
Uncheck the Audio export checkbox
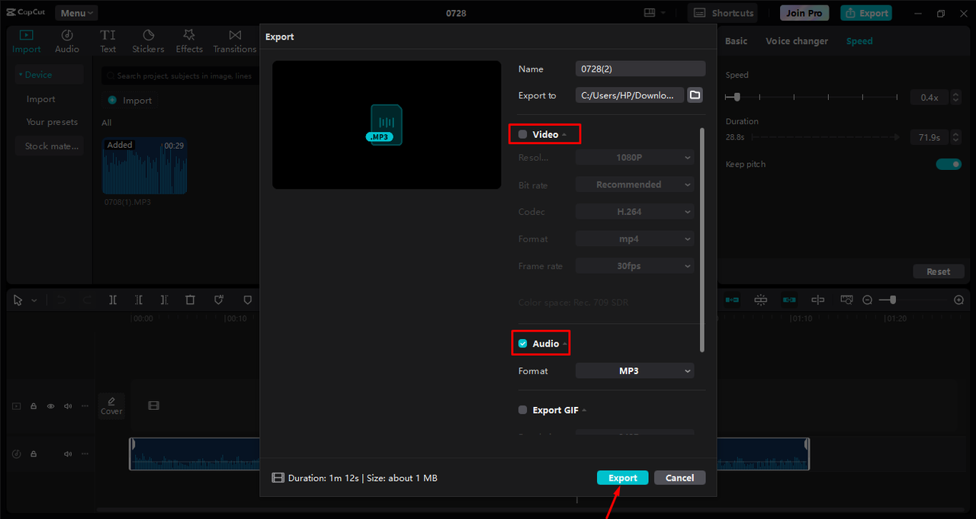tap(522, 344)
